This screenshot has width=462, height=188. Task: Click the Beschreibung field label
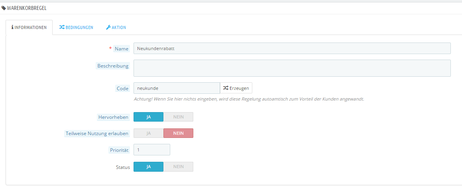tap(113, 66)
